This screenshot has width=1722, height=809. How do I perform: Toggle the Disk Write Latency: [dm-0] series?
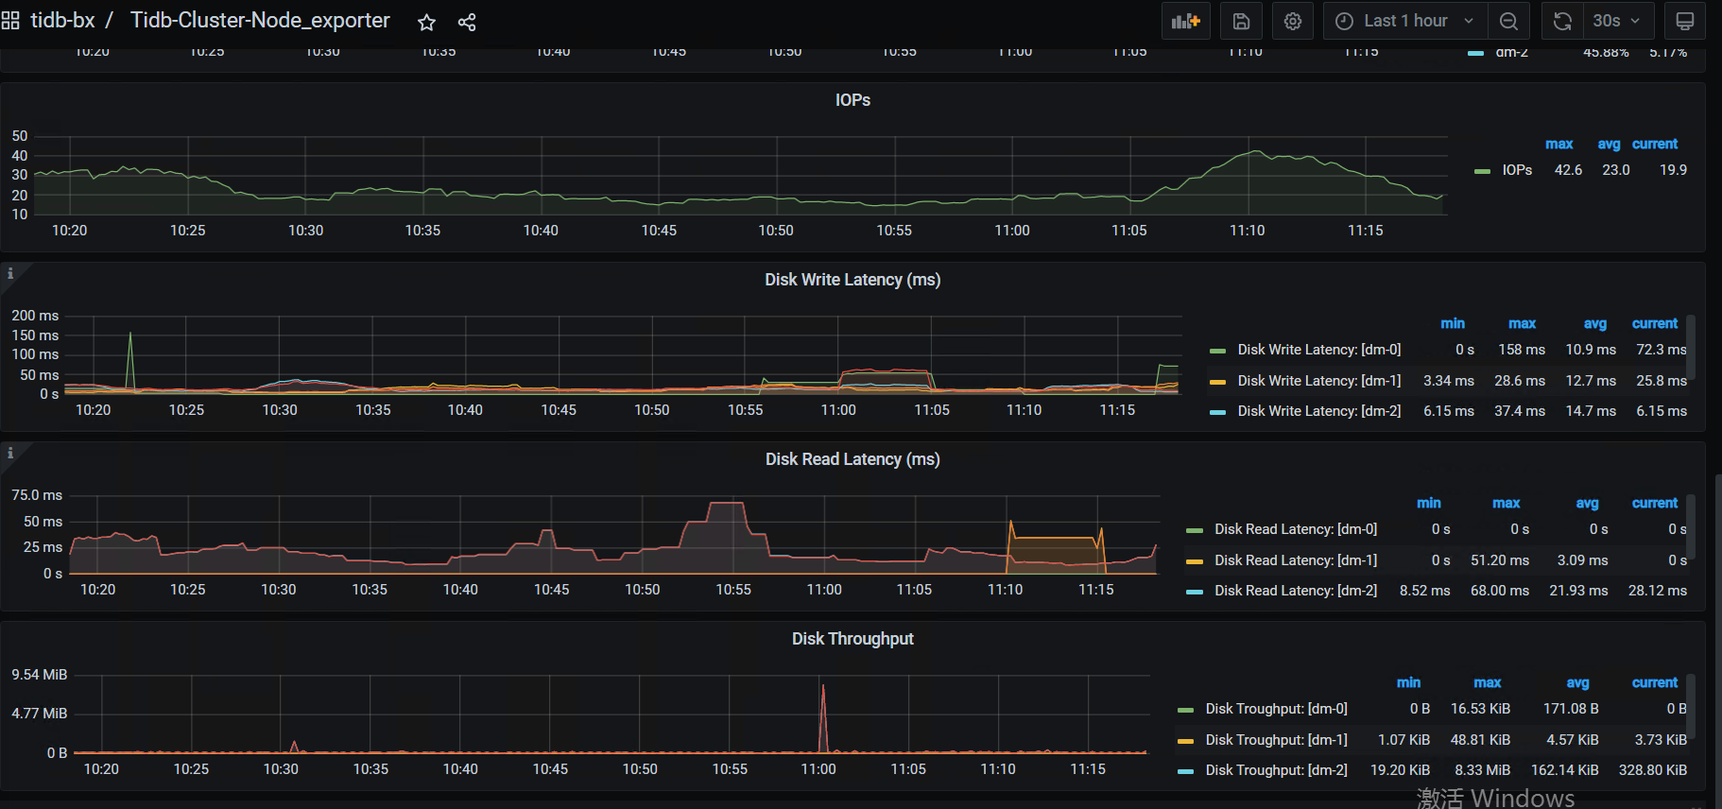pos(1318,350)
